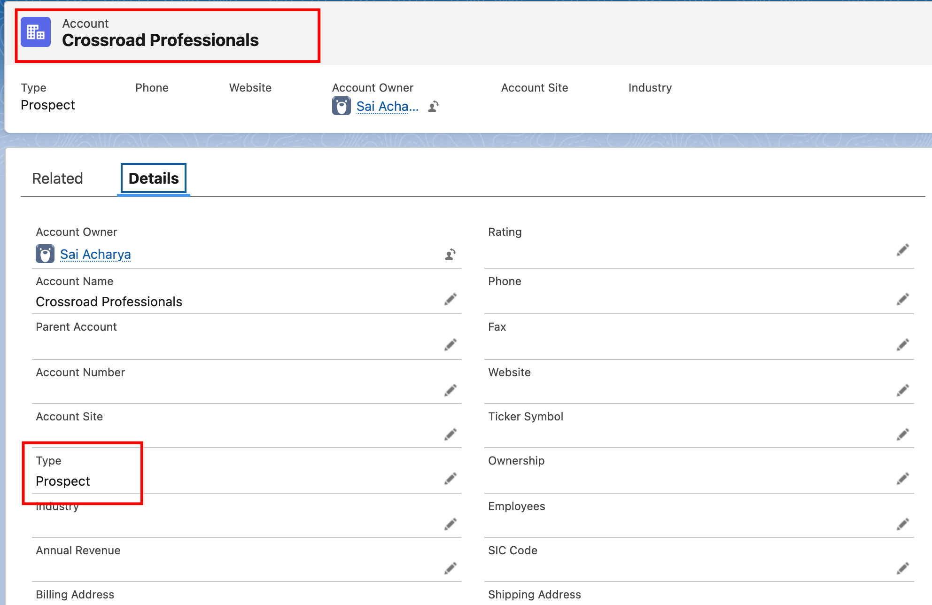Click change owner icon in highlights panel
The width and height of the screenshot is (932, 605).
point(433,107)
